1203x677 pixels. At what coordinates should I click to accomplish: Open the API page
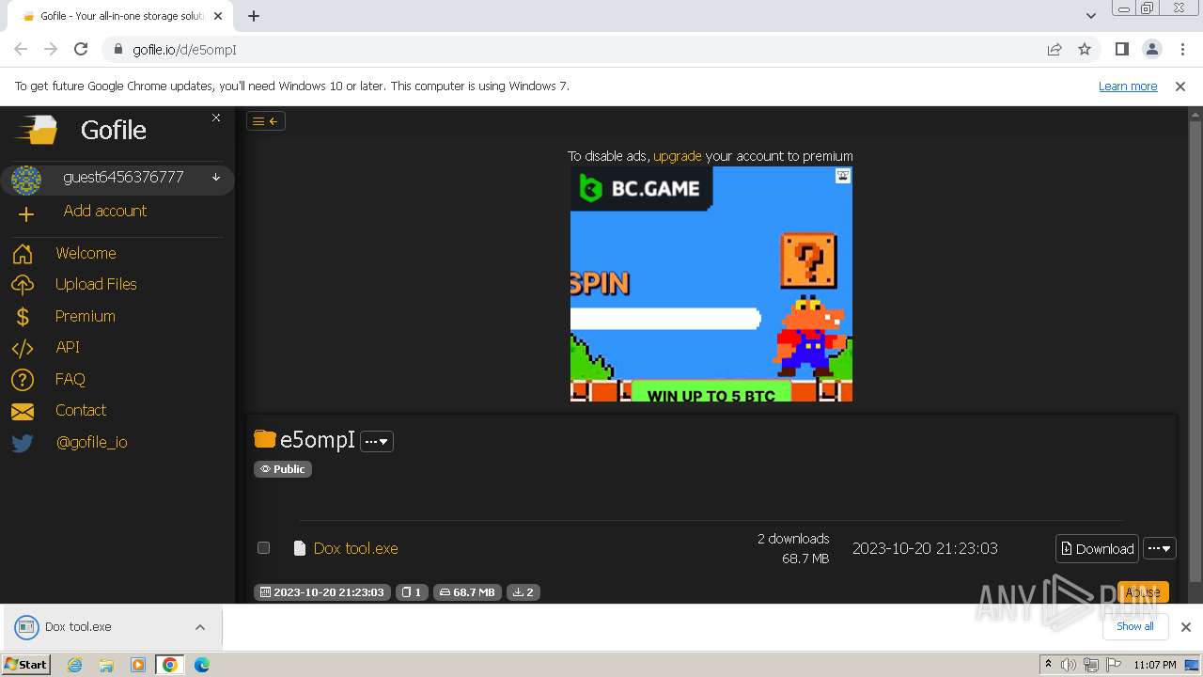coord(68,347)
